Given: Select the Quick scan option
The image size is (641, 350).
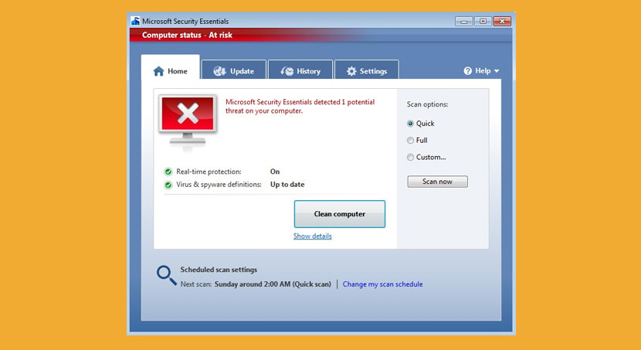Looking at the screenshot, I should [410, 124].
